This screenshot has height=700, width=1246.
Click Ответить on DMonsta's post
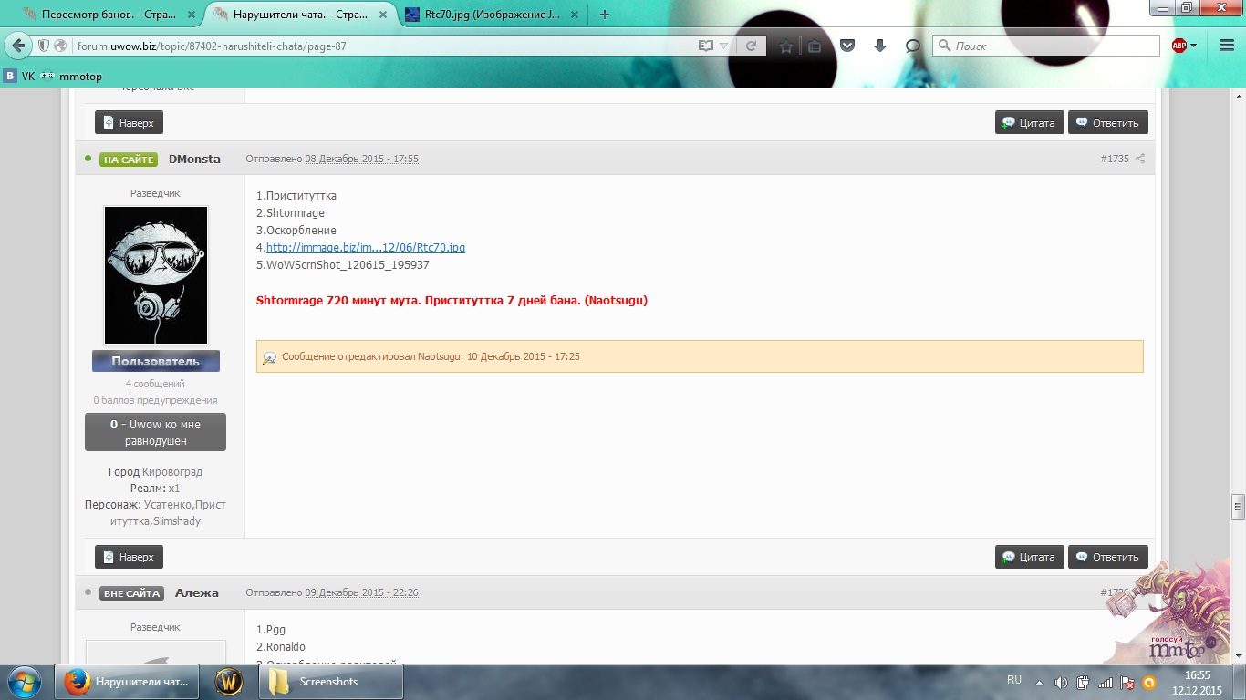click(x=1108, y=557)
